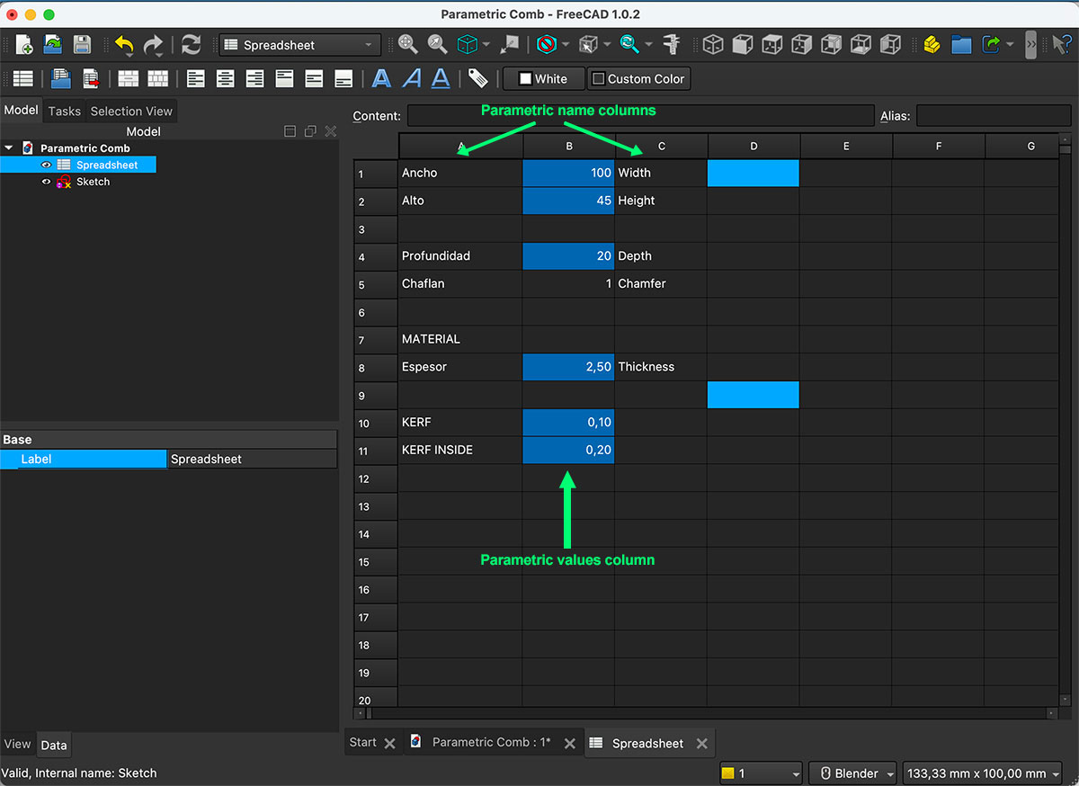
Task: Refresh the document with the recompute icon
Action: click(x=191, y=44)
